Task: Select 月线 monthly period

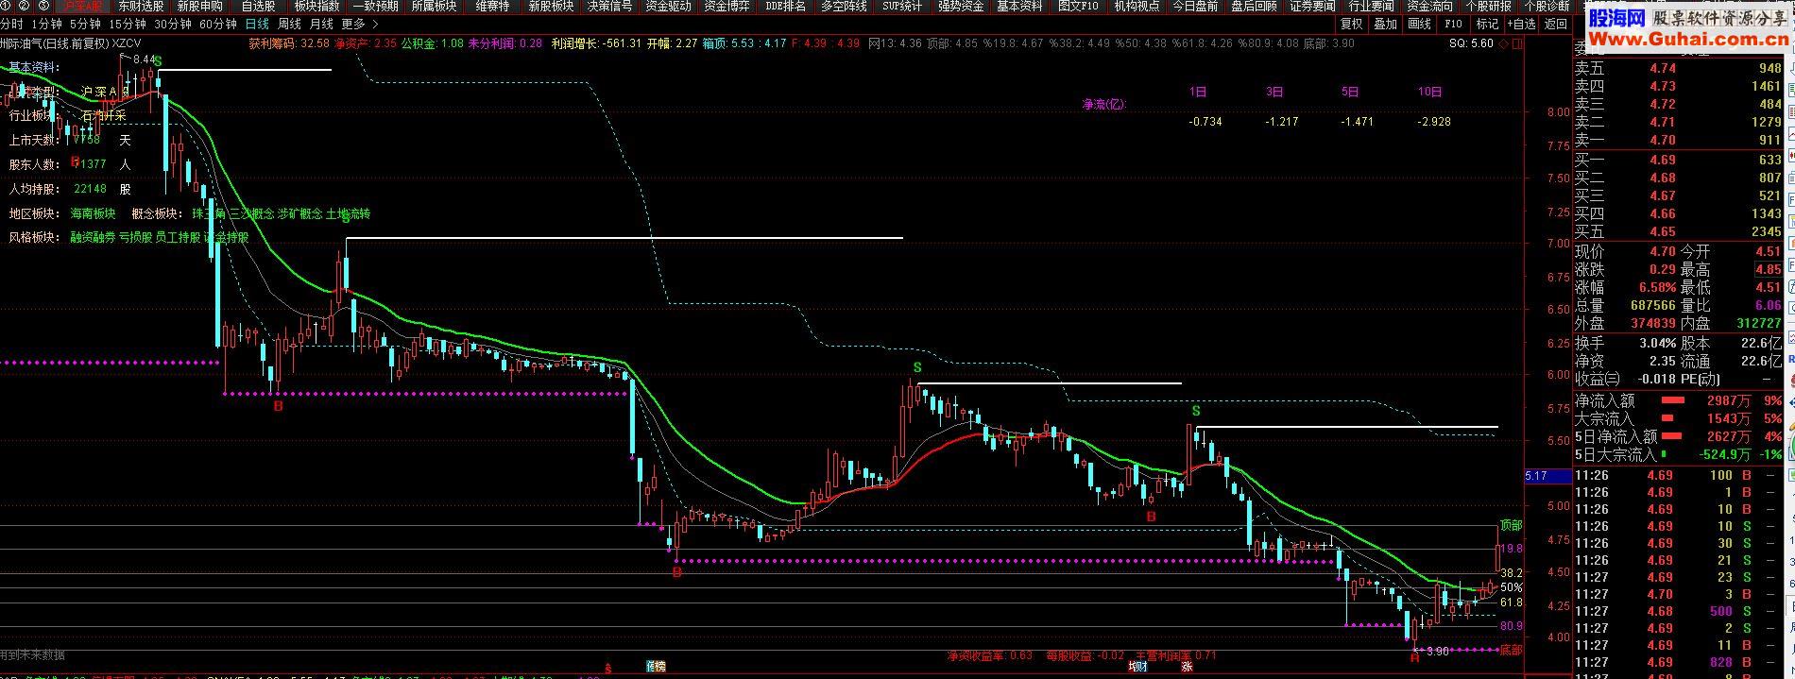Action: click(x=321, y=24)
